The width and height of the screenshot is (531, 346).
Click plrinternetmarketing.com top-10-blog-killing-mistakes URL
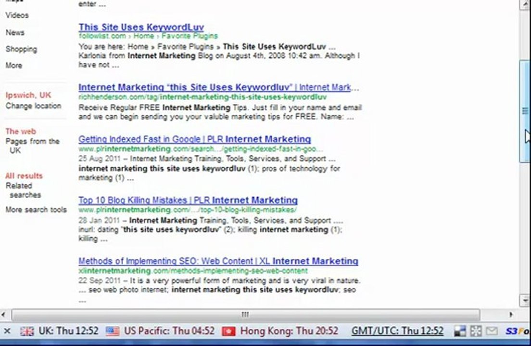click(188, 210)
